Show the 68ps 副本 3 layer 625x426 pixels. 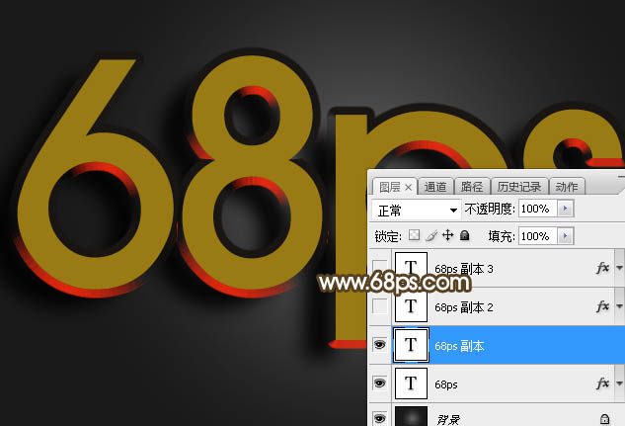pyautogui.click(x=379, y=268)
